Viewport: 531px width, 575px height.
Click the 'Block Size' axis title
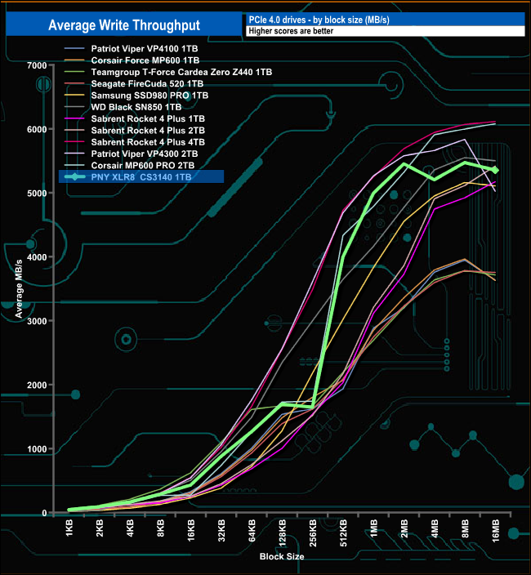click(282, 556)
